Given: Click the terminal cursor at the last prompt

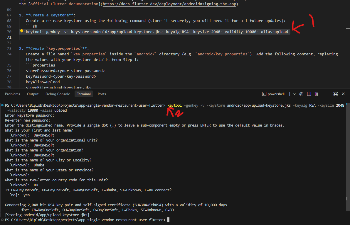Looking at the screenshot, I should coord(168,220).
